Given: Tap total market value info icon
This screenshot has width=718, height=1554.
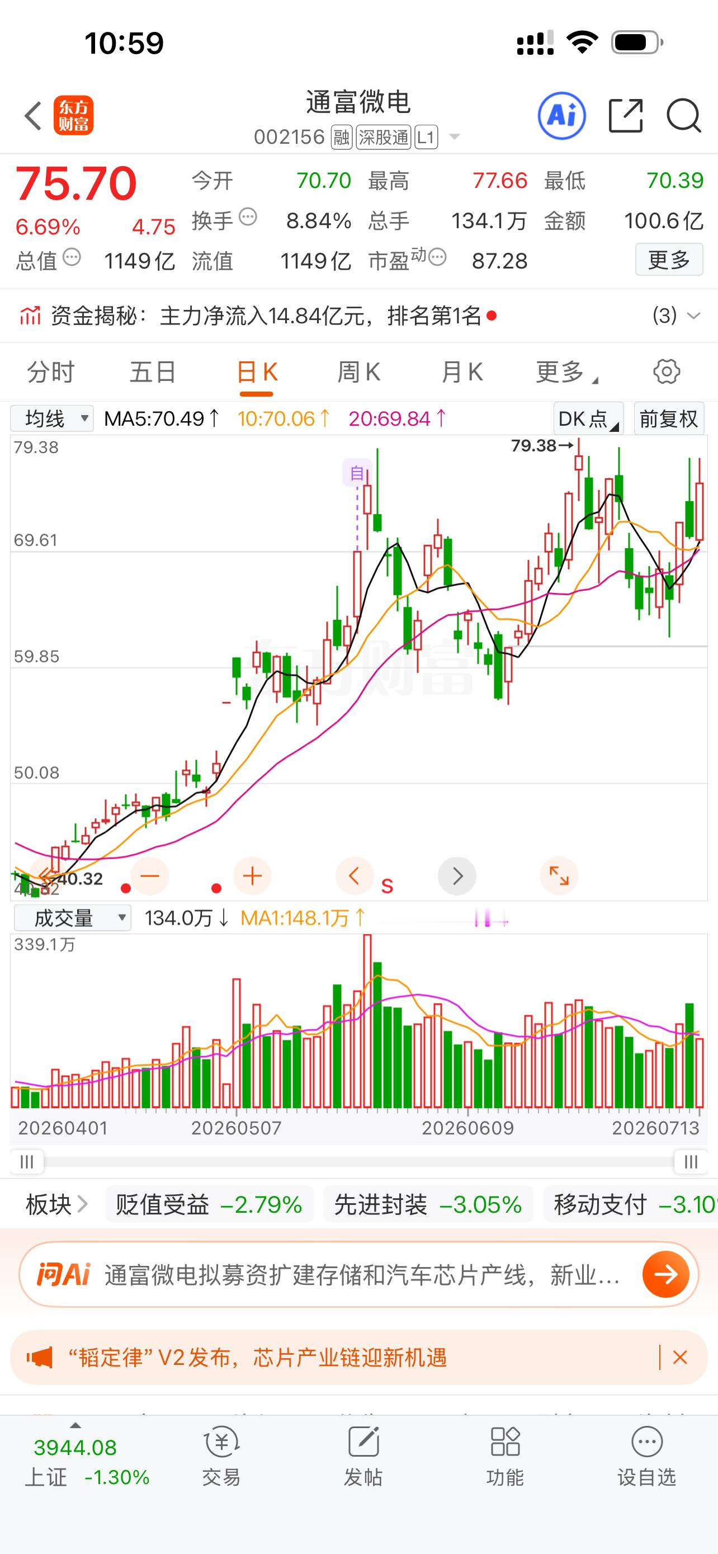Looking at the screenshot, I should tap(72, 257).
